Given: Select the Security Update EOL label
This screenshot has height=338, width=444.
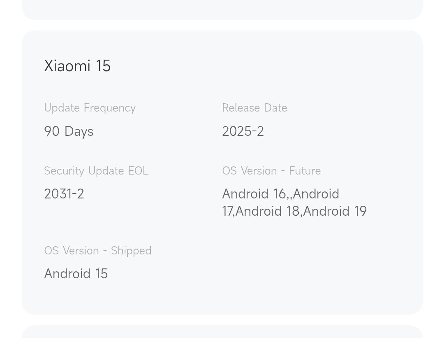Looking at the screenshot, I should click(x=96, y=171).
